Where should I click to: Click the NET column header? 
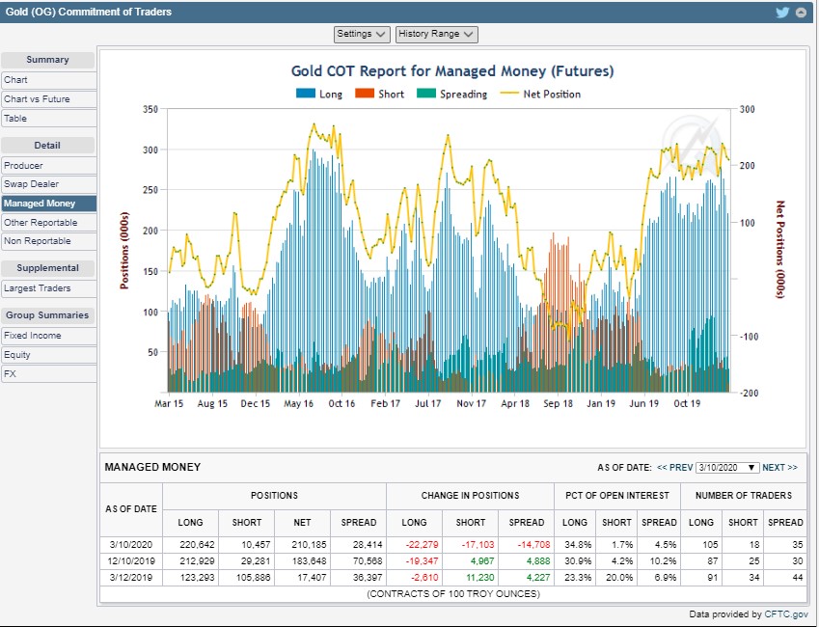click(x=302, y=523)
